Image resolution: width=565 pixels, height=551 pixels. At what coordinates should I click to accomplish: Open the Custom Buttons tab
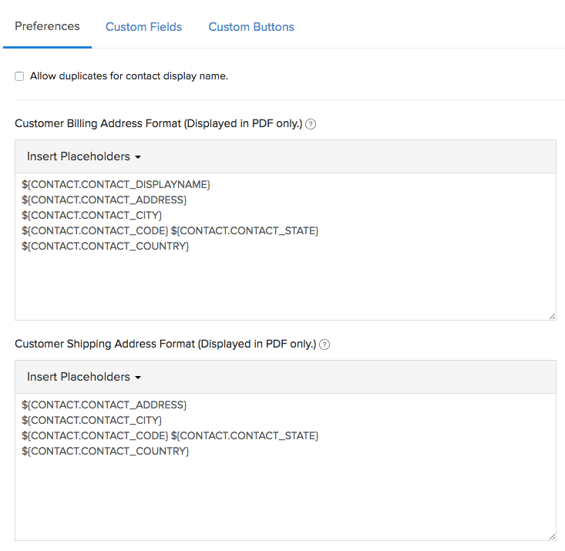click(251, 27)
